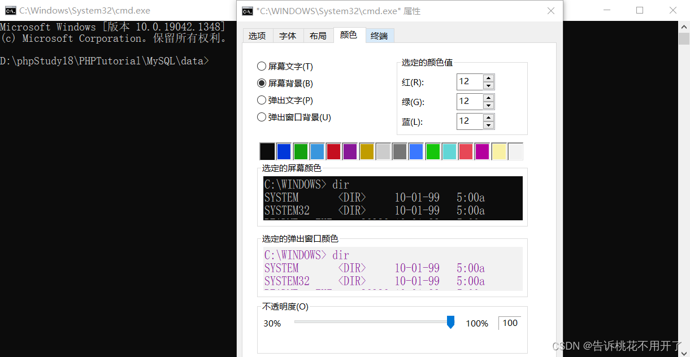Close the background cmd.exe console window
690x357 pixels.
click(x=673, y=10)
